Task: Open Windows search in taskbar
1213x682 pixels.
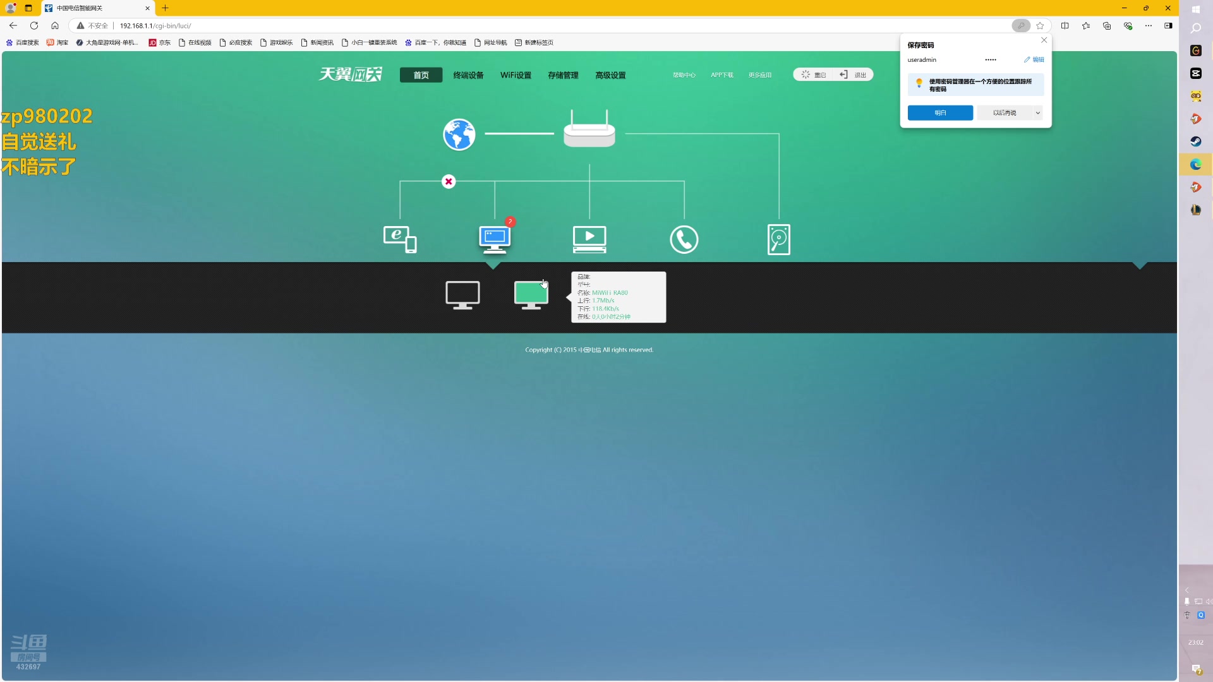Action: (1196, 28)
